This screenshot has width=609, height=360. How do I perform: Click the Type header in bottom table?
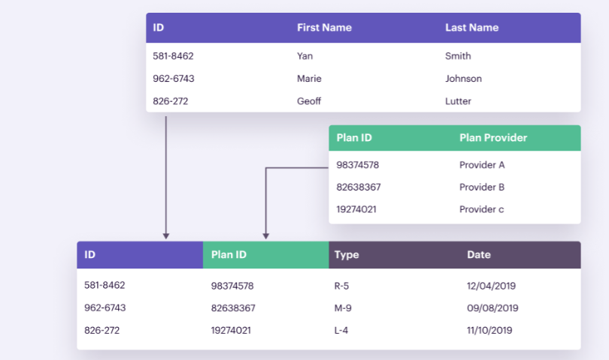coord(347,254)
